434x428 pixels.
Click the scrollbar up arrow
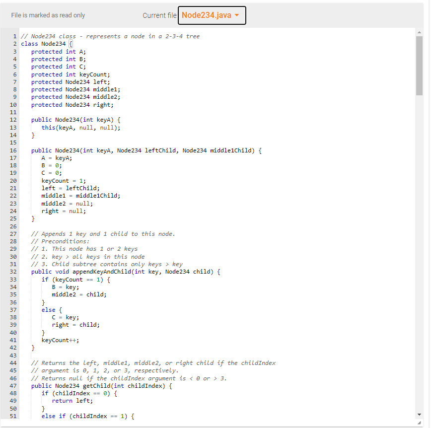point(420,32)
